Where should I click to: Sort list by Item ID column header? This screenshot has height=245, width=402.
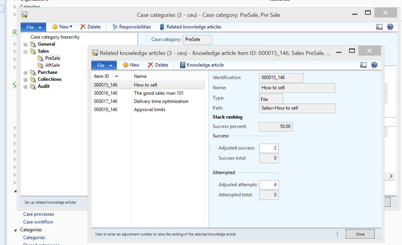point(102,76)
